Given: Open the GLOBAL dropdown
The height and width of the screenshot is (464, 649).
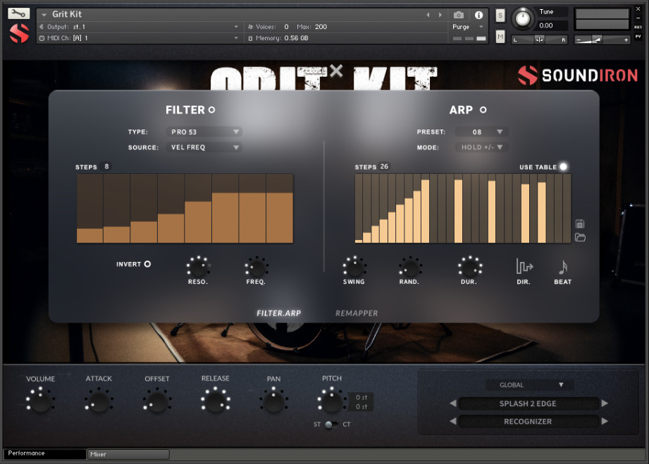Looking at the screenshot, I should click(x=530, y=384).
